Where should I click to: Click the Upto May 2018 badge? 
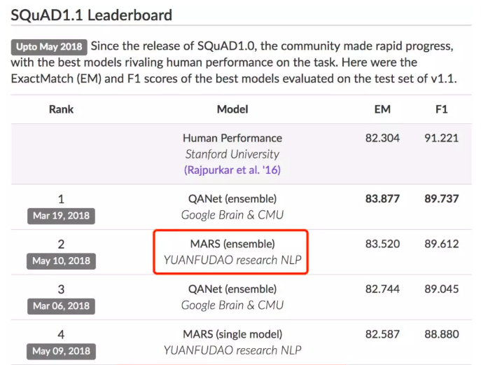[49, 48]
